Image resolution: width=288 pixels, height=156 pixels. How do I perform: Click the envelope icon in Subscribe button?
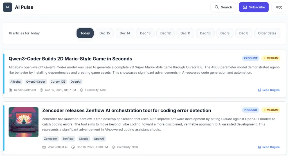[x=245, y=7]
